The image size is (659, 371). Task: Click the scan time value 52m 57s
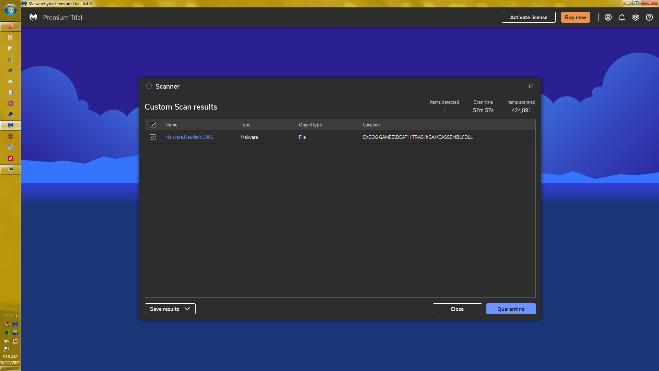[x=483, y=110]
